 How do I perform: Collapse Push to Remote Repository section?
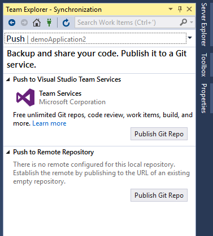tap(8, 152)
